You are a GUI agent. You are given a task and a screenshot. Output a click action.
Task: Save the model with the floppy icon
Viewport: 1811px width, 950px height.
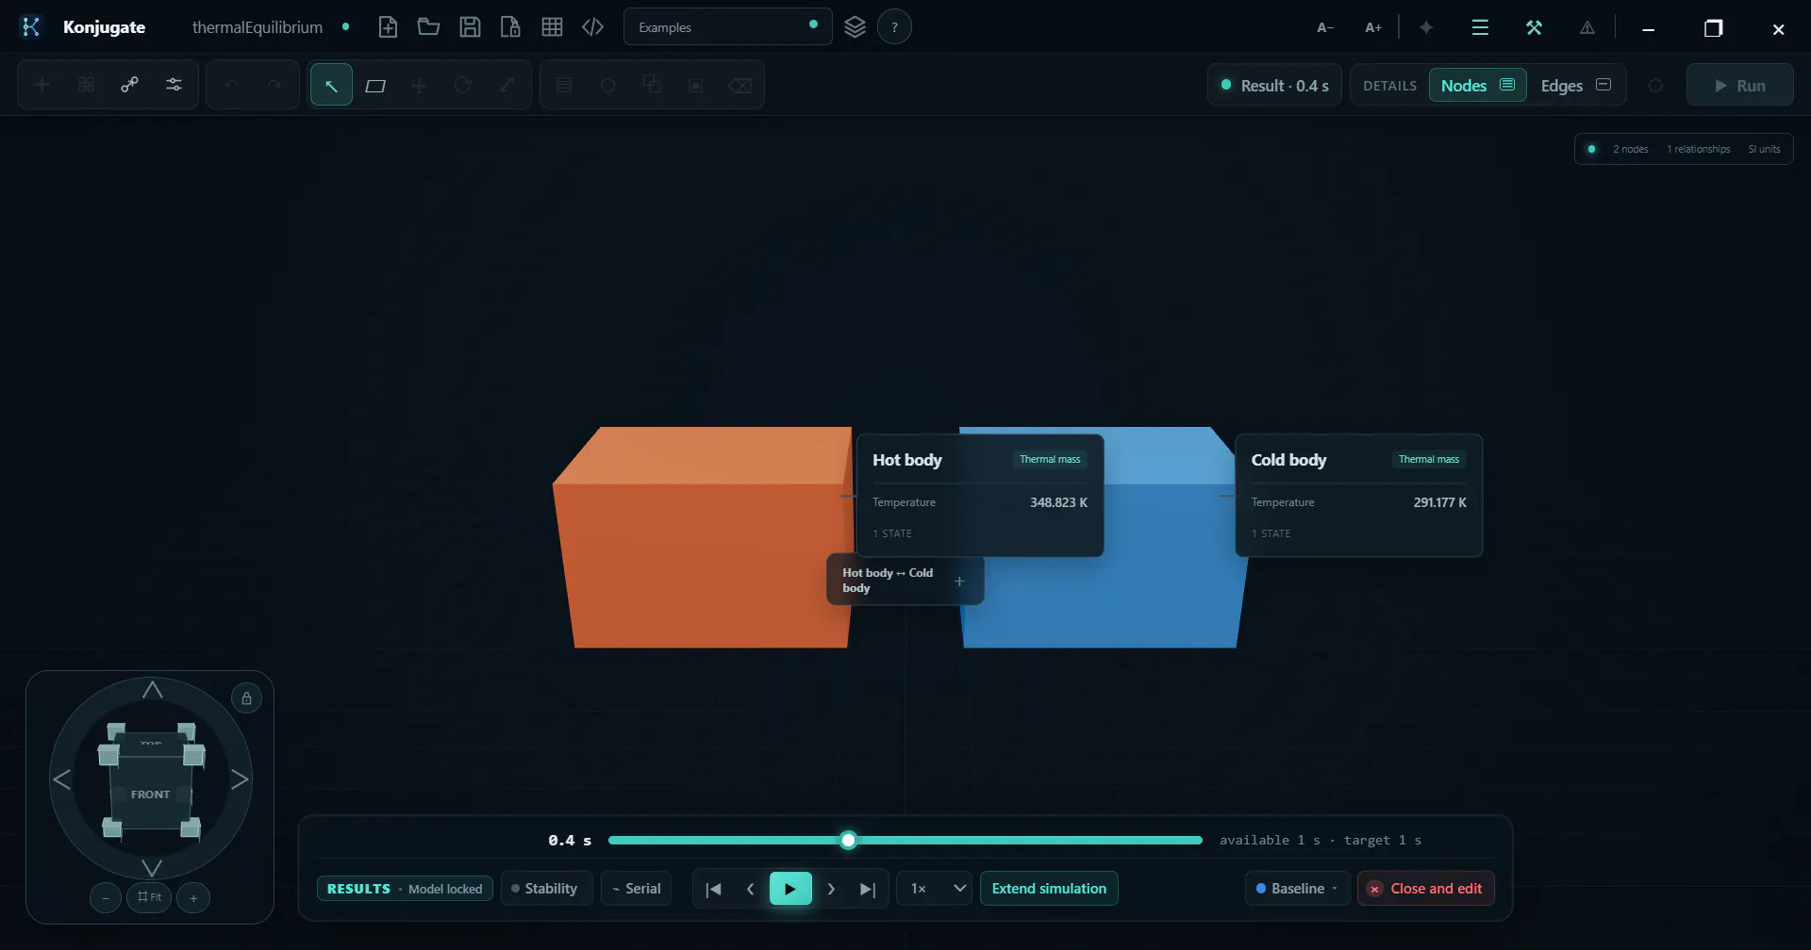pyautogui.click(x=470, y=27)
